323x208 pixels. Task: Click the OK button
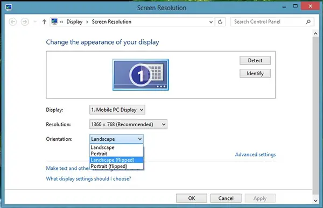click(192, 198)
